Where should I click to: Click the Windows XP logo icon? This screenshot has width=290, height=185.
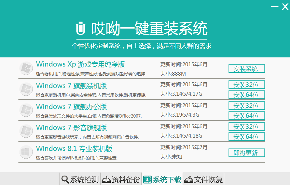coord(26,67)
